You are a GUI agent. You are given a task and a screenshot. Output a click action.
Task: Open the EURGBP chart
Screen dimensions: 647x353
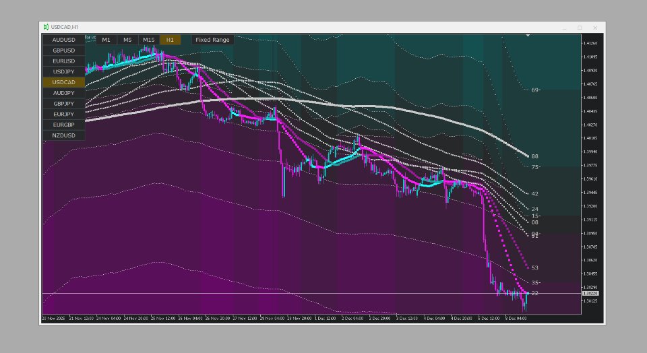coord(64,125)
